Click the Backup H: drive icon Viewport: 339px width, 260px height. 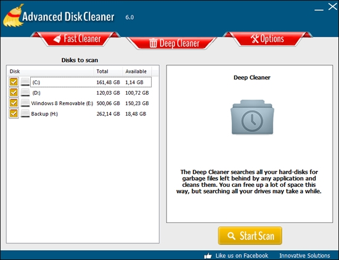(x=25, y=114)
